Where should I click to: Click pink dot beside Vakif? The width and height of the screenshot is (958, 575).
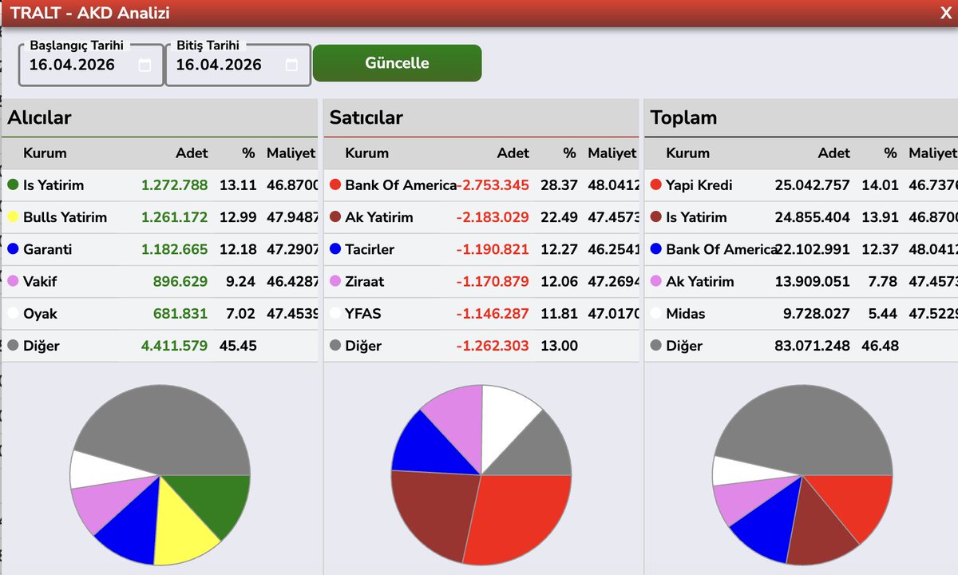click(13, 281)
